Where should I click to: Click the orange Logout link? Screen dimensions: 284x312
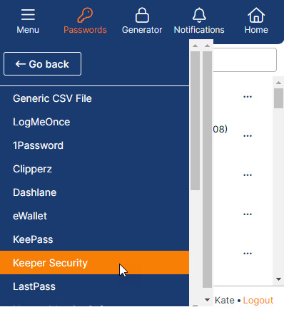(x=258, y=301)
